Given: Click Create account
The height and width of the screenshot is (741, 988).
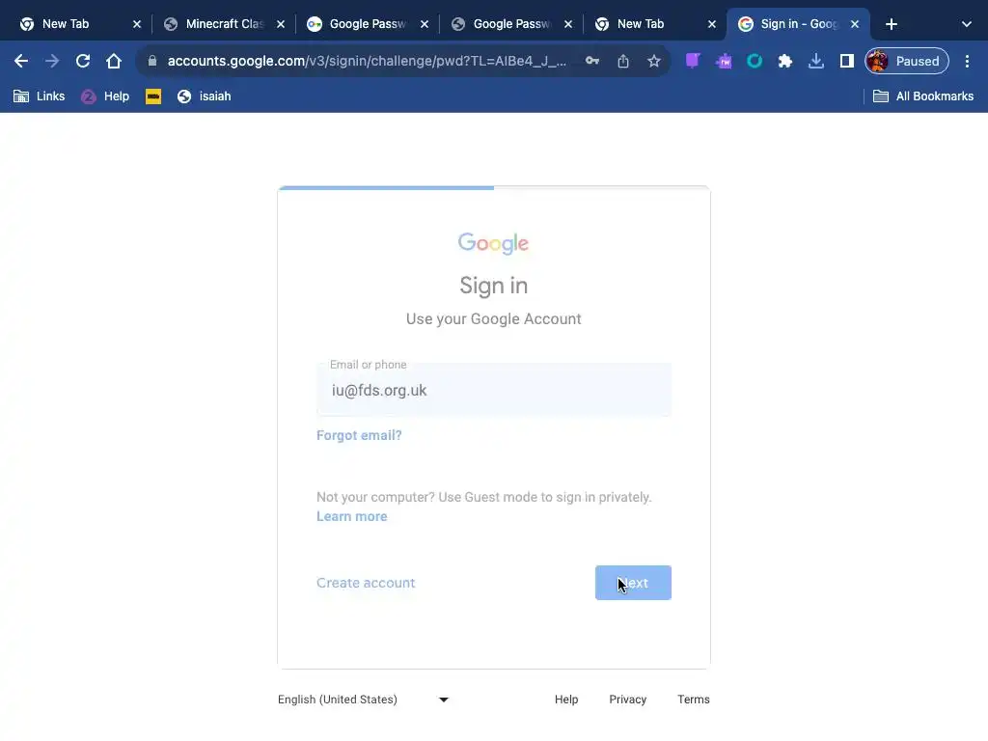Looking at the screenshot, I should coord(366,583).
